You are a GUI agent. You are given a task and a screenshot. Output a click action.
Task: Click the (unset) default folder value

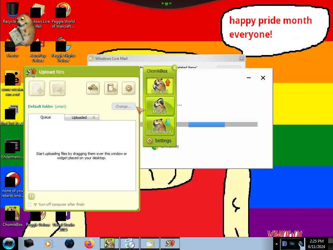click(60, 106)
